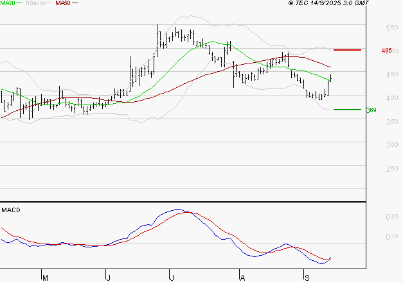Click the TEC copyright timestamp text
The width and height of the screenshot is (403, 282).
[328, 4]
